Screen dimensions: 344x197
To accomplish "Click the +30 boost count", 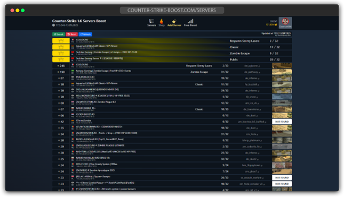I will click(61, 140).
